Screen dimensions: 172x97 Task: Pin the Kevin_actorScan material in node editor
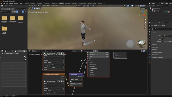(100, 51)
